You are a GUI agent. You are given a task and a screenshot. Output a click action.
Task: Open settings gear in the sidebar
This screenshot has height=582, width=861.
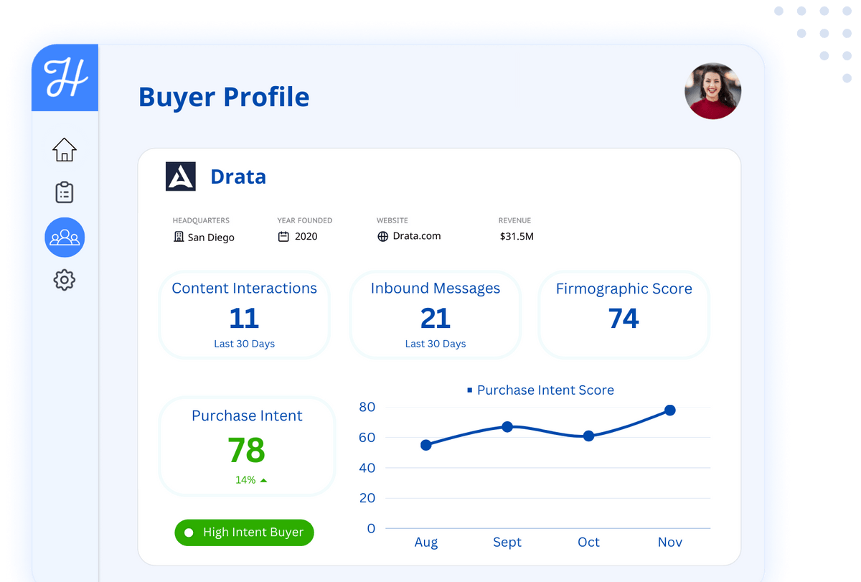pyautogui.click(x=65, y=280)
